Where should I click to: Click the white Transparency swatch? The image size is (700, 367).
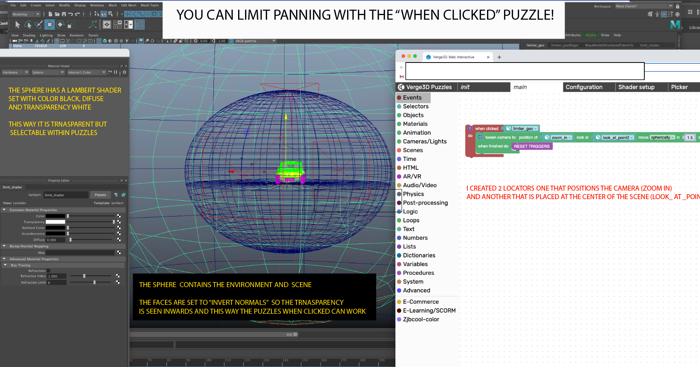[56, 222]
